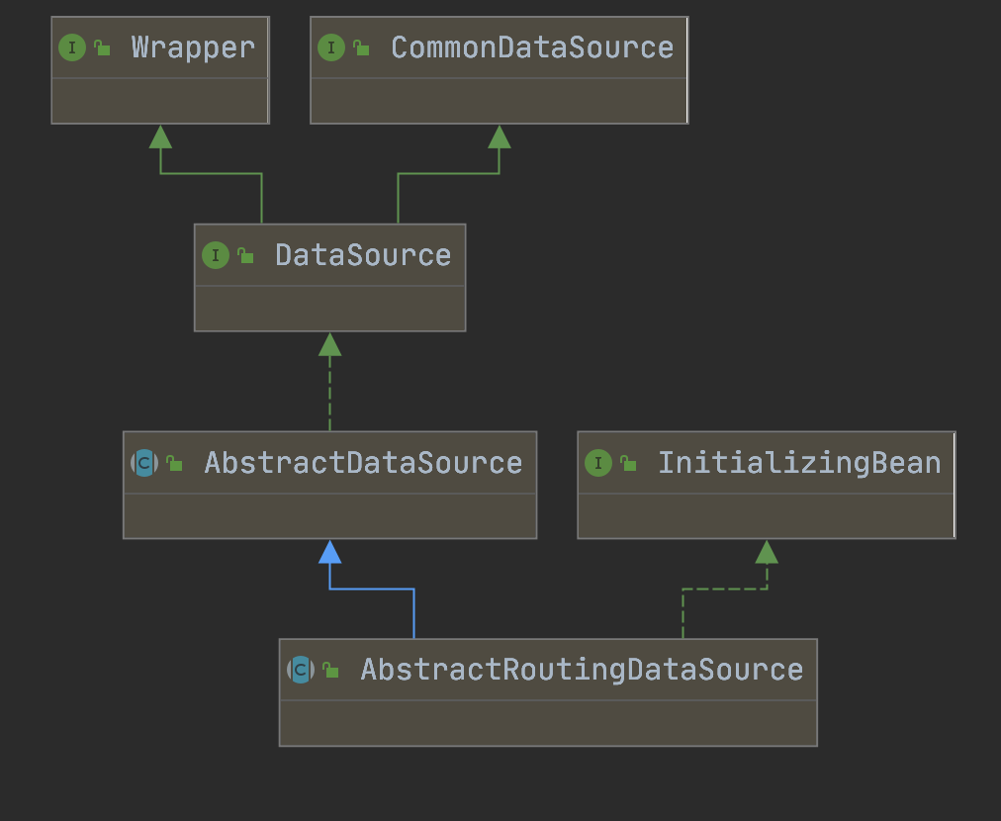
Task: Click the interface icon next to DataSource
Action: tap(216, 255)
